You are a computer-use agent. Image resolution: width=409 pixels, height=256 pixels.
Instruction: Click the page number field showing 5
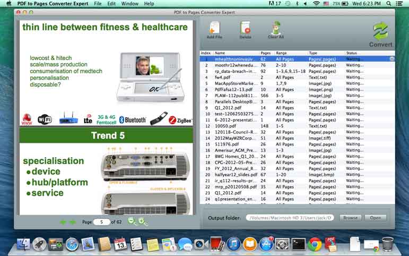pos(101,222)
